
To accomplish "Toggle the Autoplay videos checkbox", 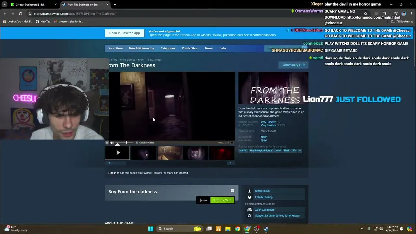I will (137, 143).
